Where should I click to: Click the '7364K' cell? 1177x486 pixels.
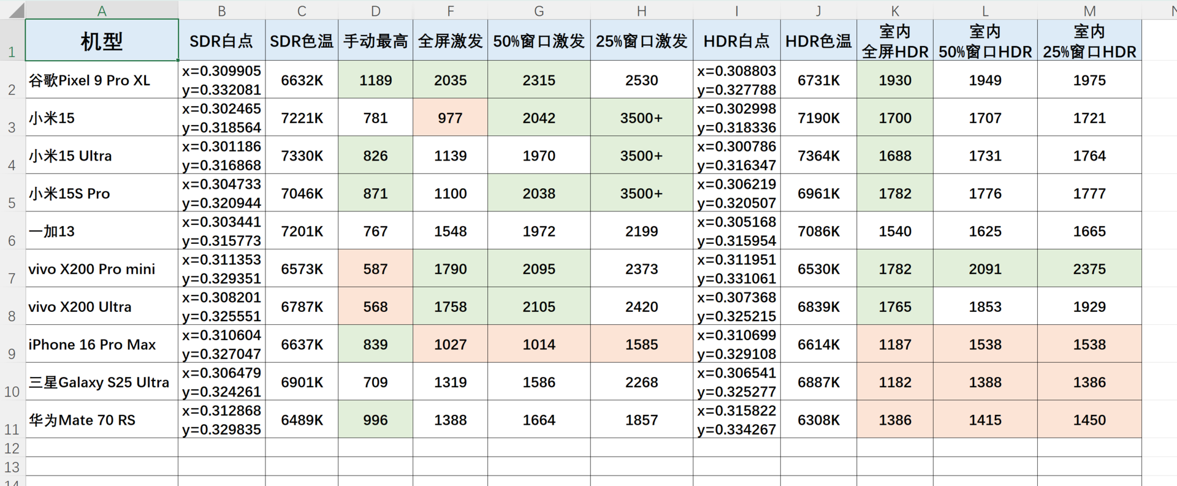818,155
